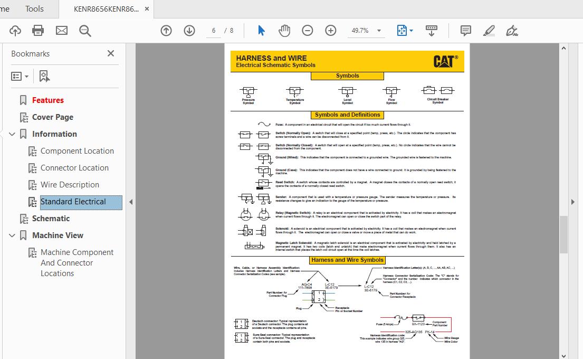The width and height of the screenshot is (583, 359).
Task: Open the Schematic bookmark
Action: point(51,219)
